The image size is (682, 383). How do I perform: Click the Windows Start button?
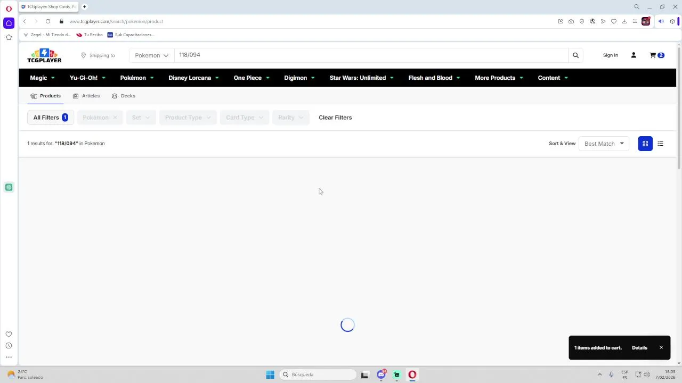point(270,374)
